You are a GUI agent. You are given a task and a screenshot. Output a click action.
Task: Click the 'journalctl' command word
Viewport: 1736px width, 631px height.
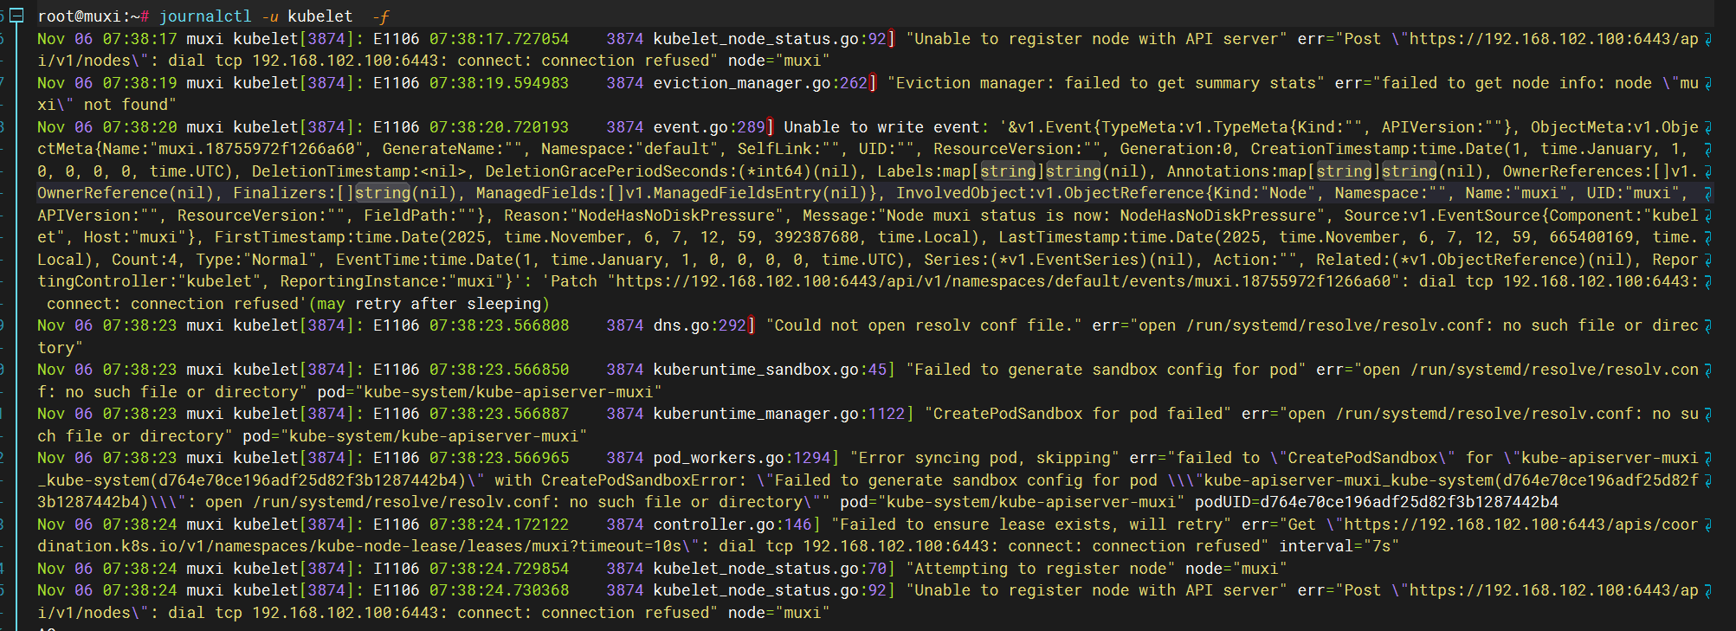click(x=205, y=16)
